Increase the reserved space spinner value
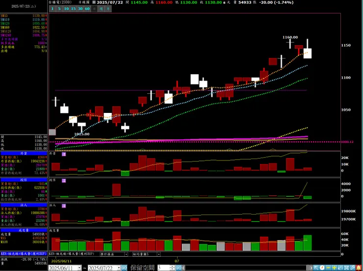Screen dimensions: 363x271 point(172,267)
